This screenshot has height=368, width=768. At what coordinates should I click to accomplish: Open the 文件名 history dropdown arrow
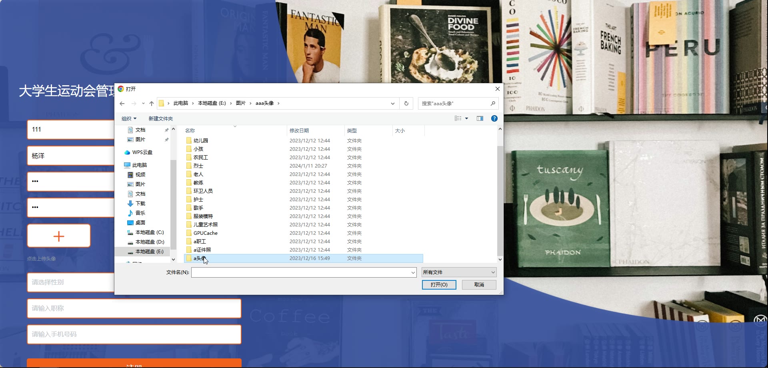tap(413, 272)
